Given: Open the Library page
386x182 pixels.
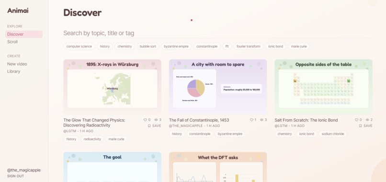Looking at the screenshot, I should [13, 71].
